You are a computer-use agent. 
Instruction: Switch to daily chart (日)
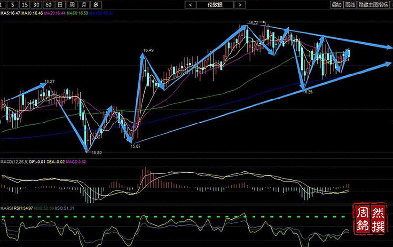tap(60, 5)
